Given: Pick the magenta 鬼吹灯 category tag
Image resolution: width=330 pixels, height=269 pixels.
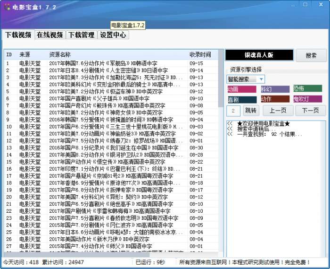Looking at the screenshot, I should (x=308, y=99).
